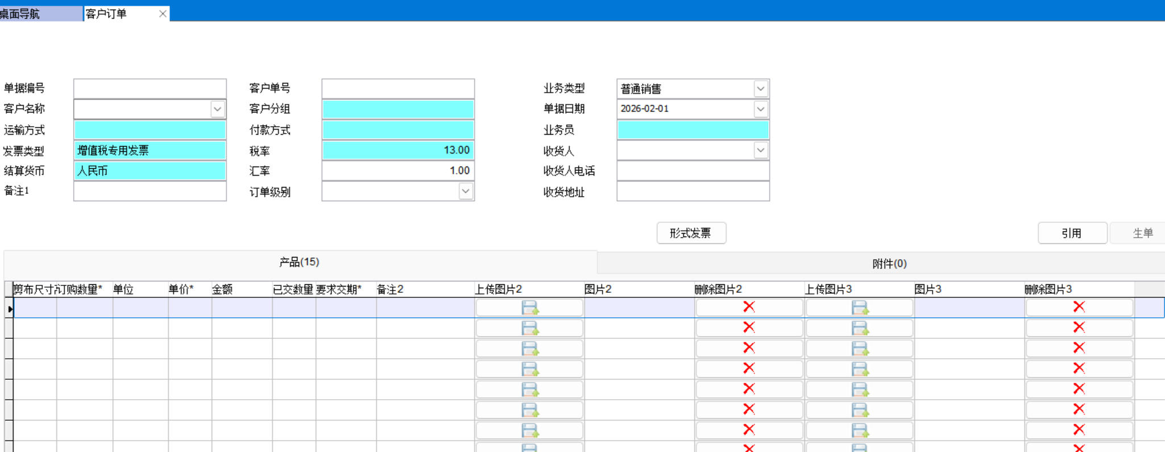
Task: Click the 引用 button
Action: coord(1072,233)
